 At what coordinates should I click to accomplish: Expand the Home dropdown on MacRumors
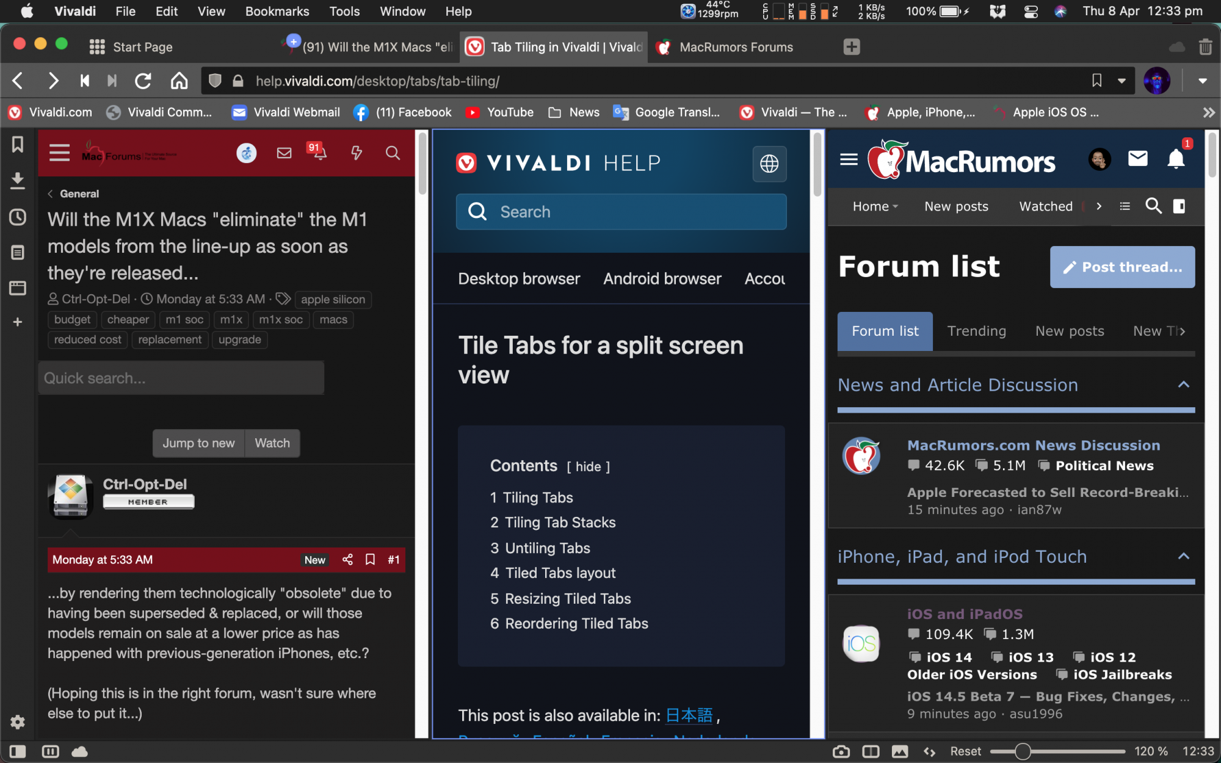[x=875, y=206]
